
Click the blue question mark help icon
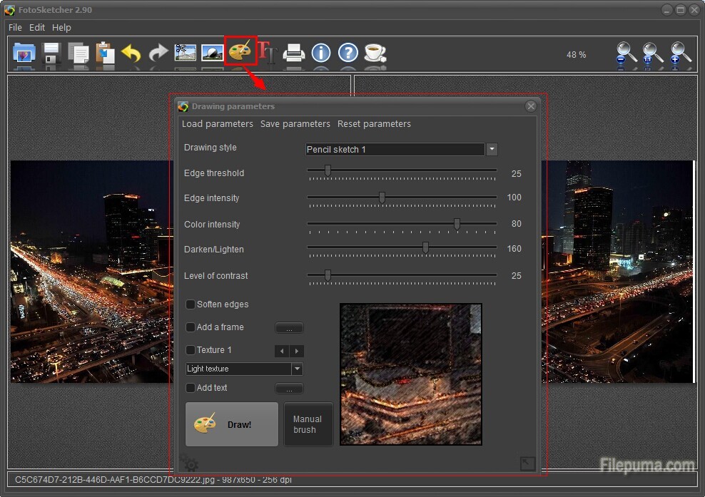(x=348, y=53)
